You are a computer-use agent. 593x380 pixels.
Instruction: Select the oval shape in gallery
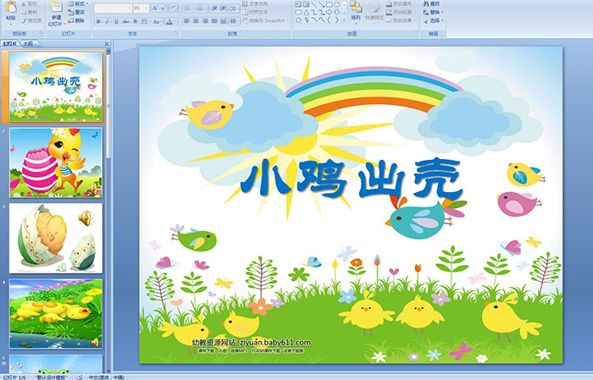pos(336,4)
